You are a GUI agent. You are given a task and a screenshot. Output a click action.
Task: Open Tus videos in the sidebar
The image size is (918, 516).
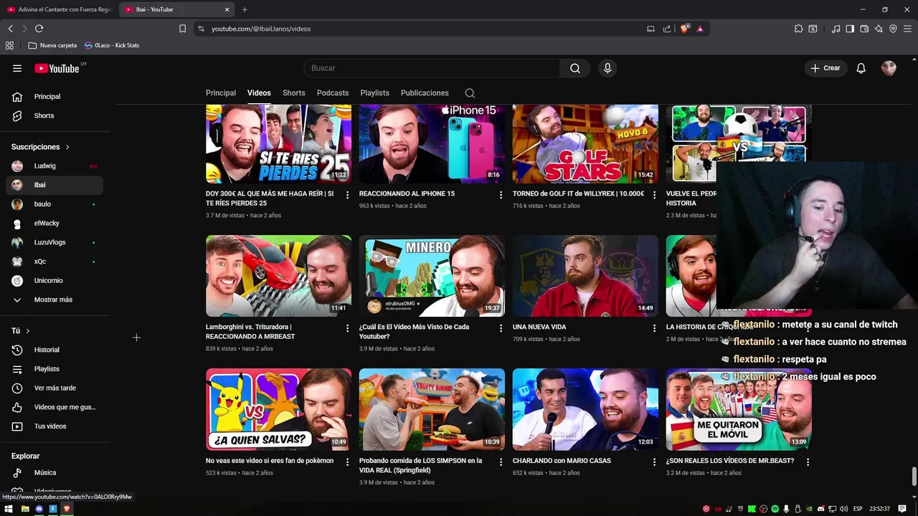(53, 426)
